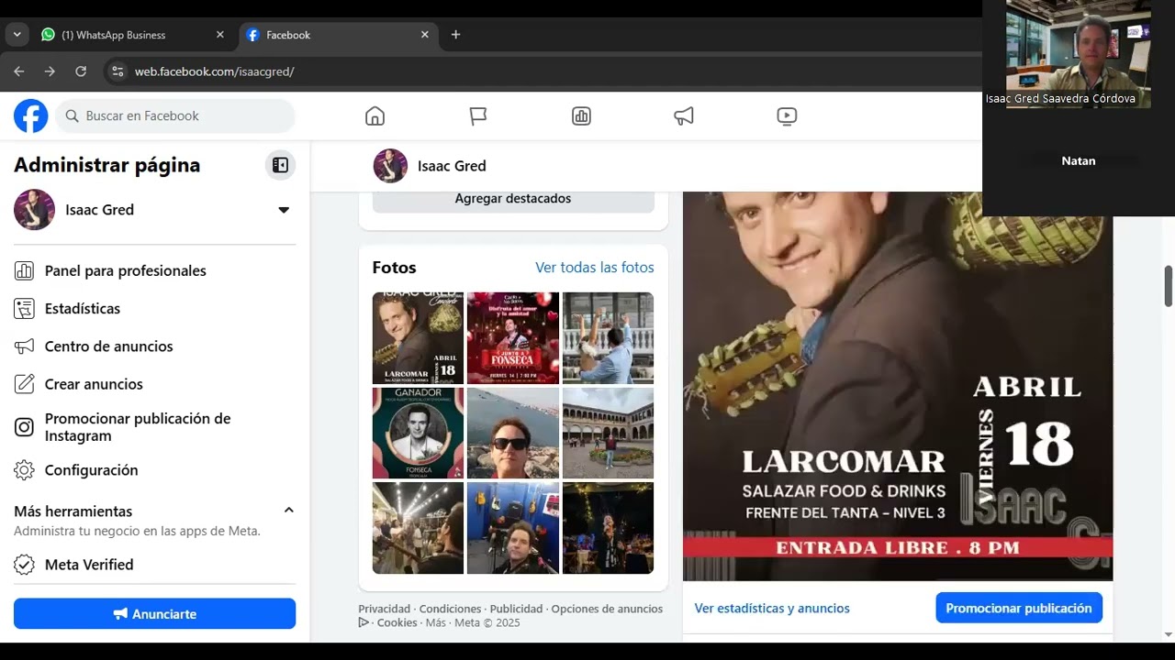Image resolution: width=1175 pixels, height=660 pixels.
Task: Open the Video icon in top navigation
Action: [x=787, y=115]
